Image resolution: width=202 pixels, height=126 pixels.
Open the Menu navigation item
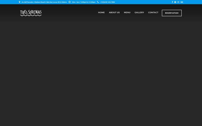(x=127, y=13)
